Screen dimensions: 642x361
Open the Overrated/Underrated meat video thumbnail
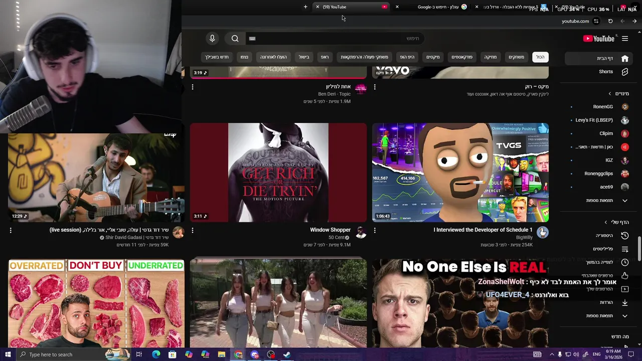96,303
